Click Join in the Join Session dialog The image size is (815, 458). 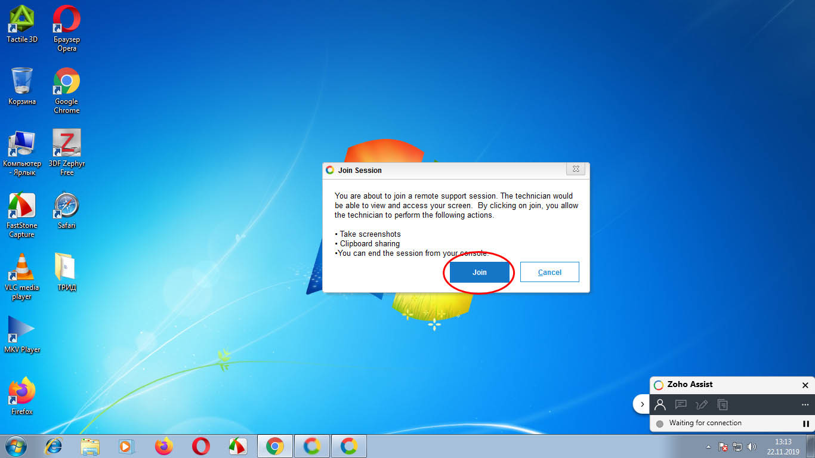pos(480,272)
